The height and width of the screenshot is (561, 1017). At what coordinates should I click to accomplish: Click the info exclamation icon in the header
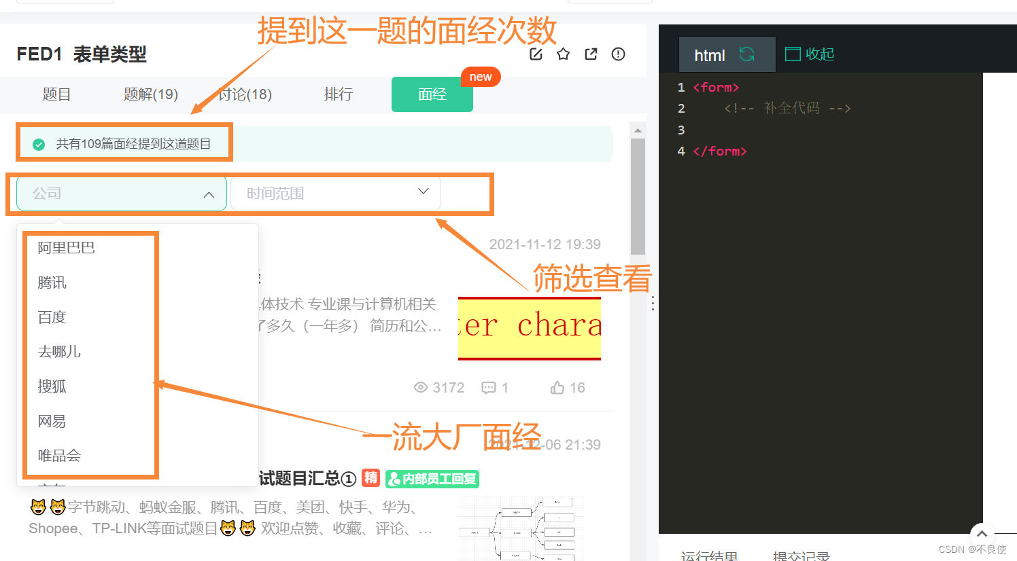coord(618,54)
